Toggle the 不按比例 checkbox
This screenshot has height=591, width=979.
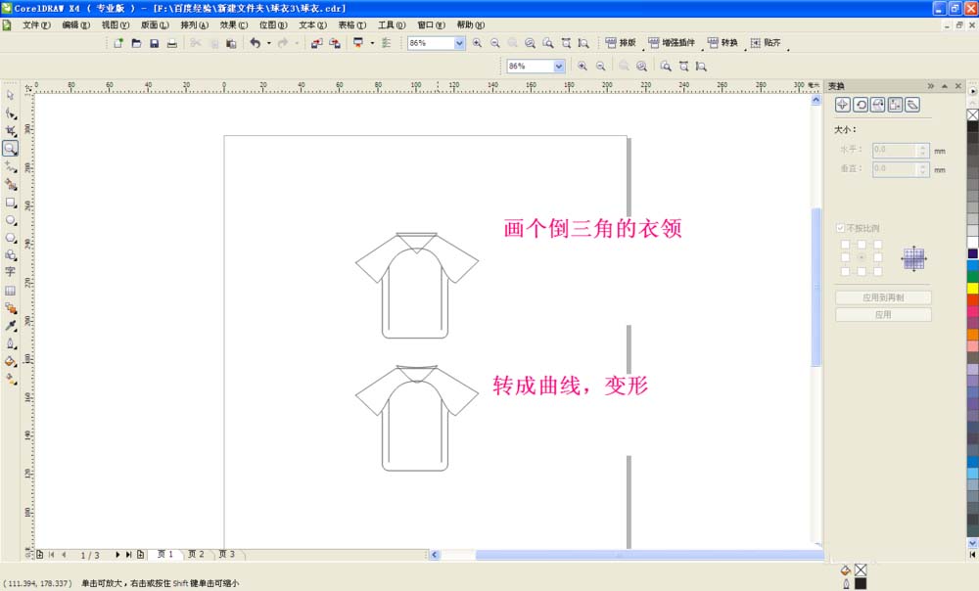(839, 227)
